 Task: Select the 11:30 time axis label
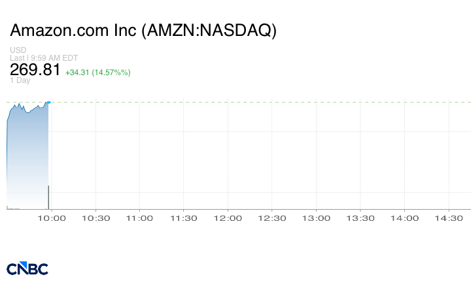(x=184, y=218)
